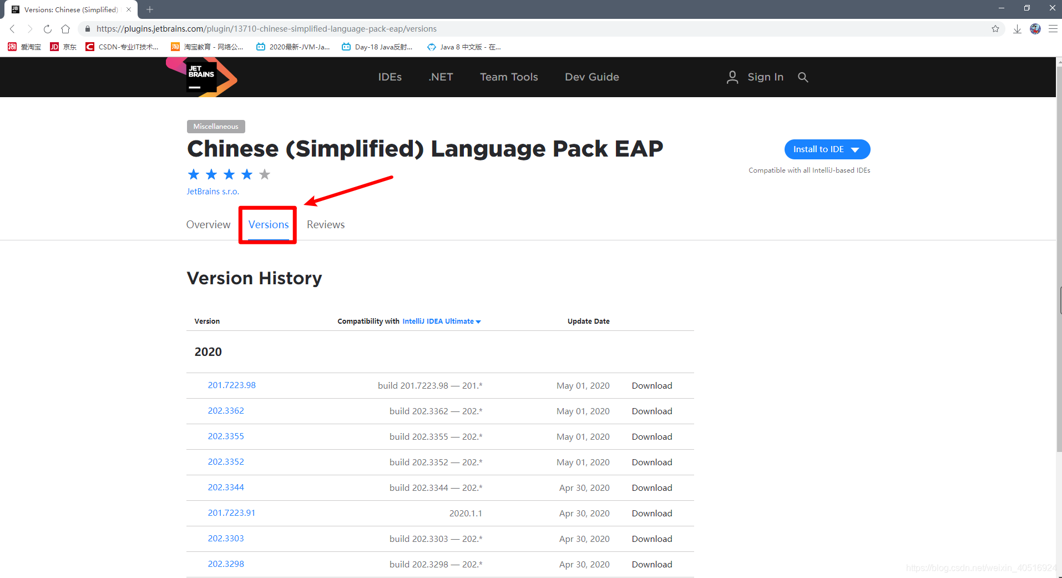Open the browser hamburger menu
The height and width of the screenshot is (578, 1062).
(1053, 29)
